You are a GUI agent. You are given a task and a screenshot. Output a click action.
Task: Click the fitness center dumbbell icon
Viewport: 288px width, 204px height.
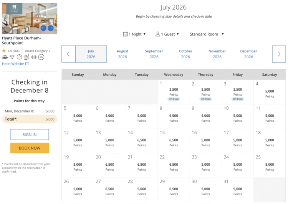(x=34, y=57)
